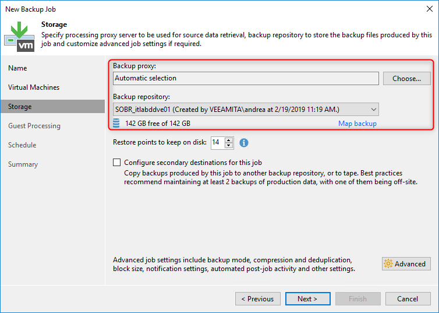Click the blue info icon beside restore points

click(x=243, y=143)
